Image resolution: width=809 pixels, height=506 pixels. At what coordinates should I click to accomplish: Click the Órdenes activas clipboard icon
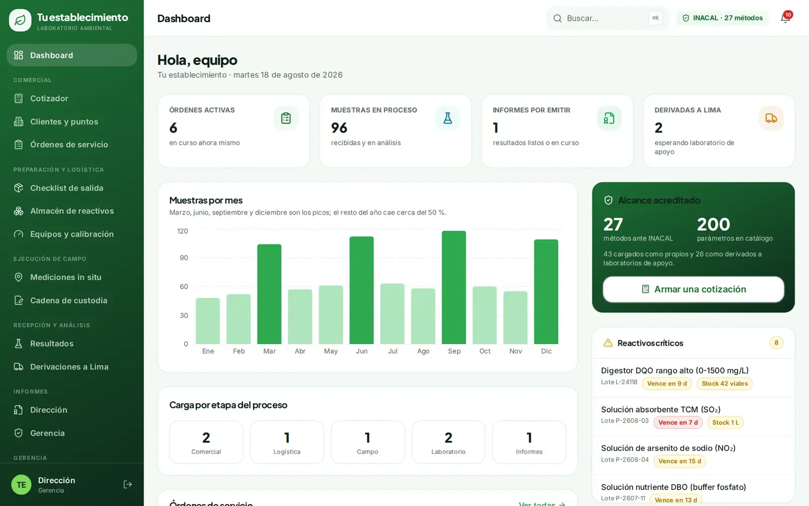pyautogui.click(x=286, y=118)
